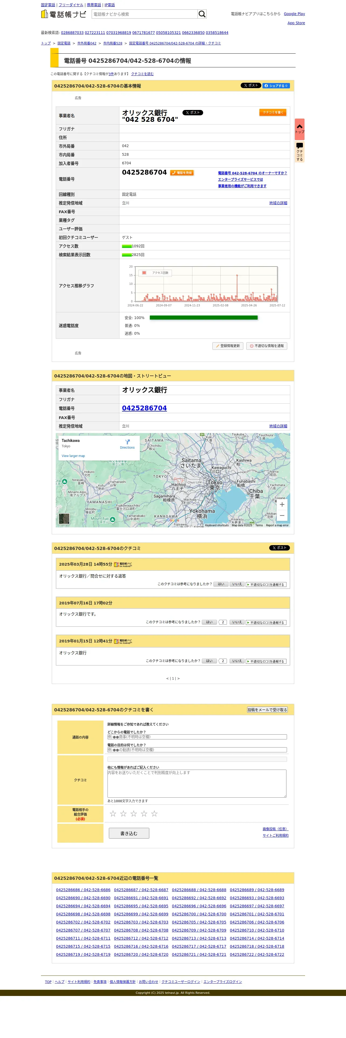Focus the 電話帳ナビから検索 search field

point(145,14)
